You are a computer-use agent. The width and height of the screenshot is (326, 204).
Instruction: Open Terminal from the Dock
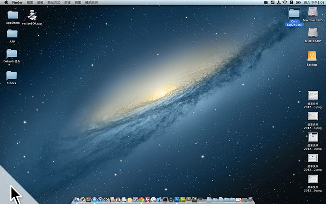165,200
